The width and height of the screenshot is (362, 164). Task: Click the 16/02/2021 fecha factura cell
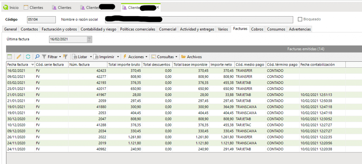point(21,71)
